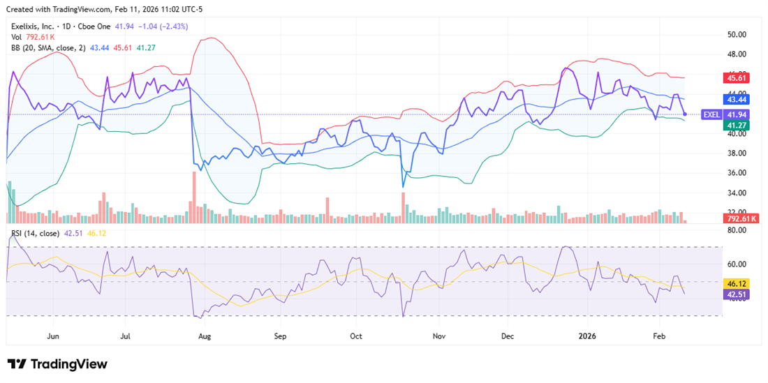This screenshot has height=383, width=768.
Task: Click the Aug label on time axis
Action: pos(205,336)
